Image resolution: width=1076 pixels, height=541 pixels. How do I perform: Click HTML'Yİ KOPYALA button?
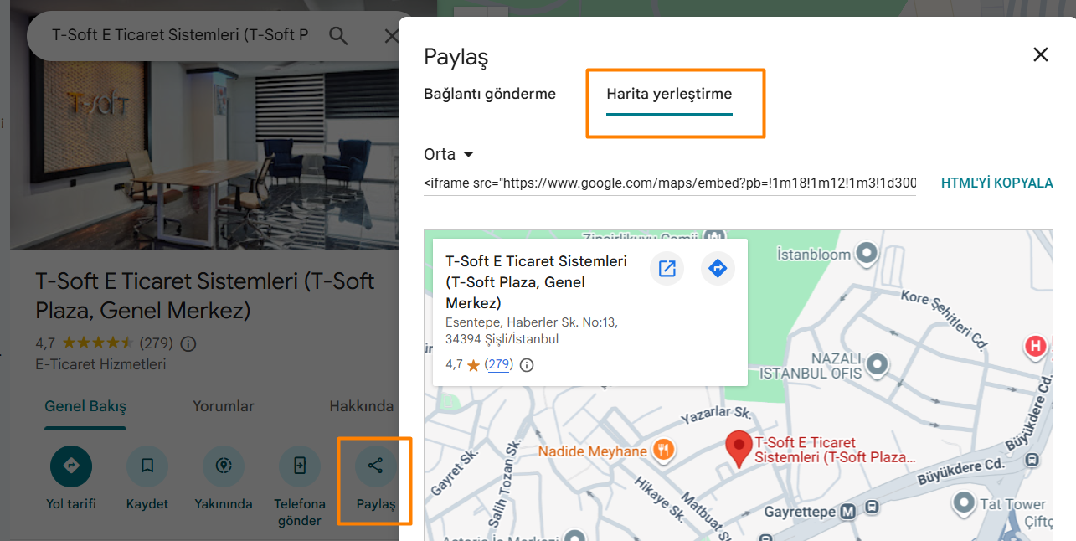click(996, 183)
